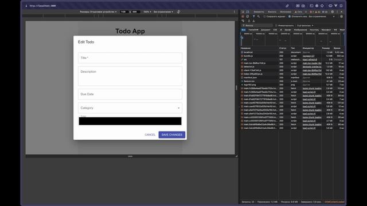
Task: Filter requests by Manifest type
Action: (326, 30)
